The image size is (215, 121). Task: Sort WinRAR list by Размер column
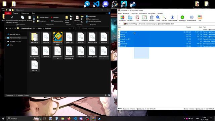[188, 27]
